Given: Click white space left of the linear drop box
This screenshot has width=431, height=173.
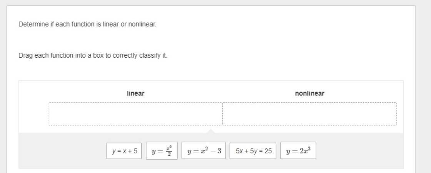Looking at the screenshot, I should pos(34,114).
